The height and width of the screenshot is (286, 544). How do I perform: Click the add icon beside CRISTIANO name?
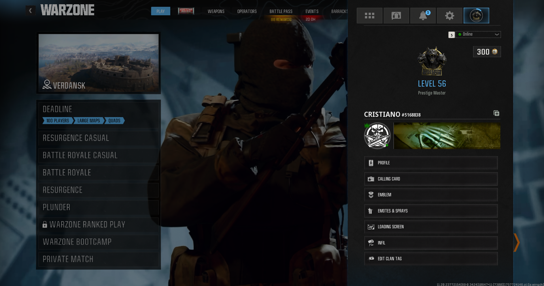click(x=496, y=113)
